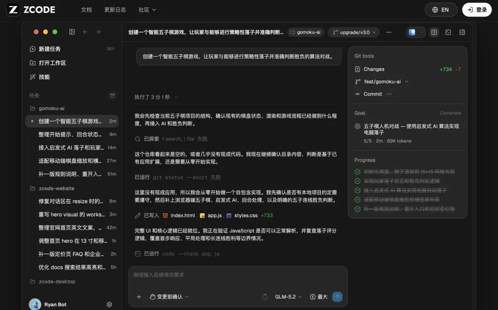This screenshot has height=310, width=498.
Task: Open styles.css file link
Action: (242, 216)
